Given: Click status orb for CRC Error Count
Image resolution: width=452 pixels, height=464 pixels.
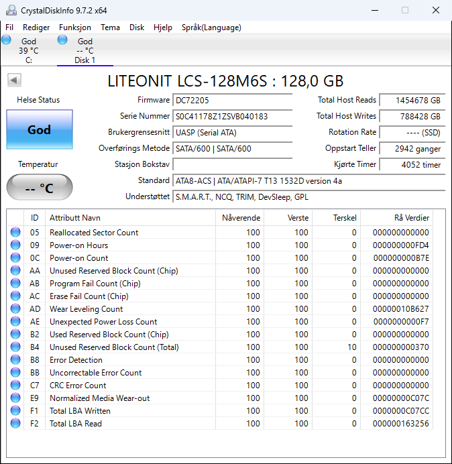Looking at the screenshot, I should 15,385.
